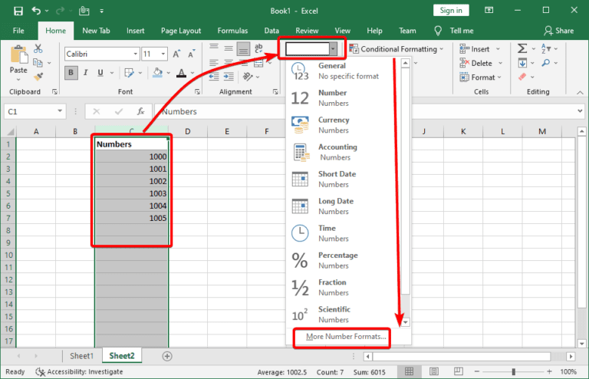
Task: Use the Fill down arrow icon
Action: 522,63
